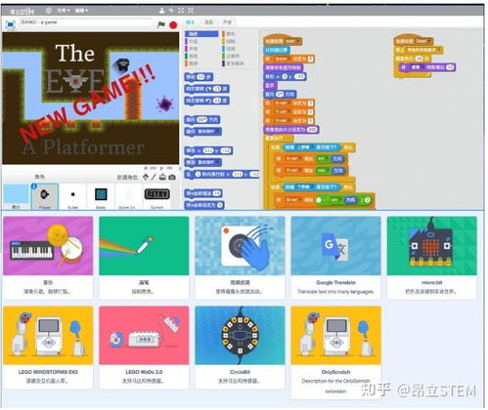The height and width of the screenshot is (410, 488).
Task: Open the Dead message dropdown on hat block
Action: pyautogui.click(x=423, y=41)
